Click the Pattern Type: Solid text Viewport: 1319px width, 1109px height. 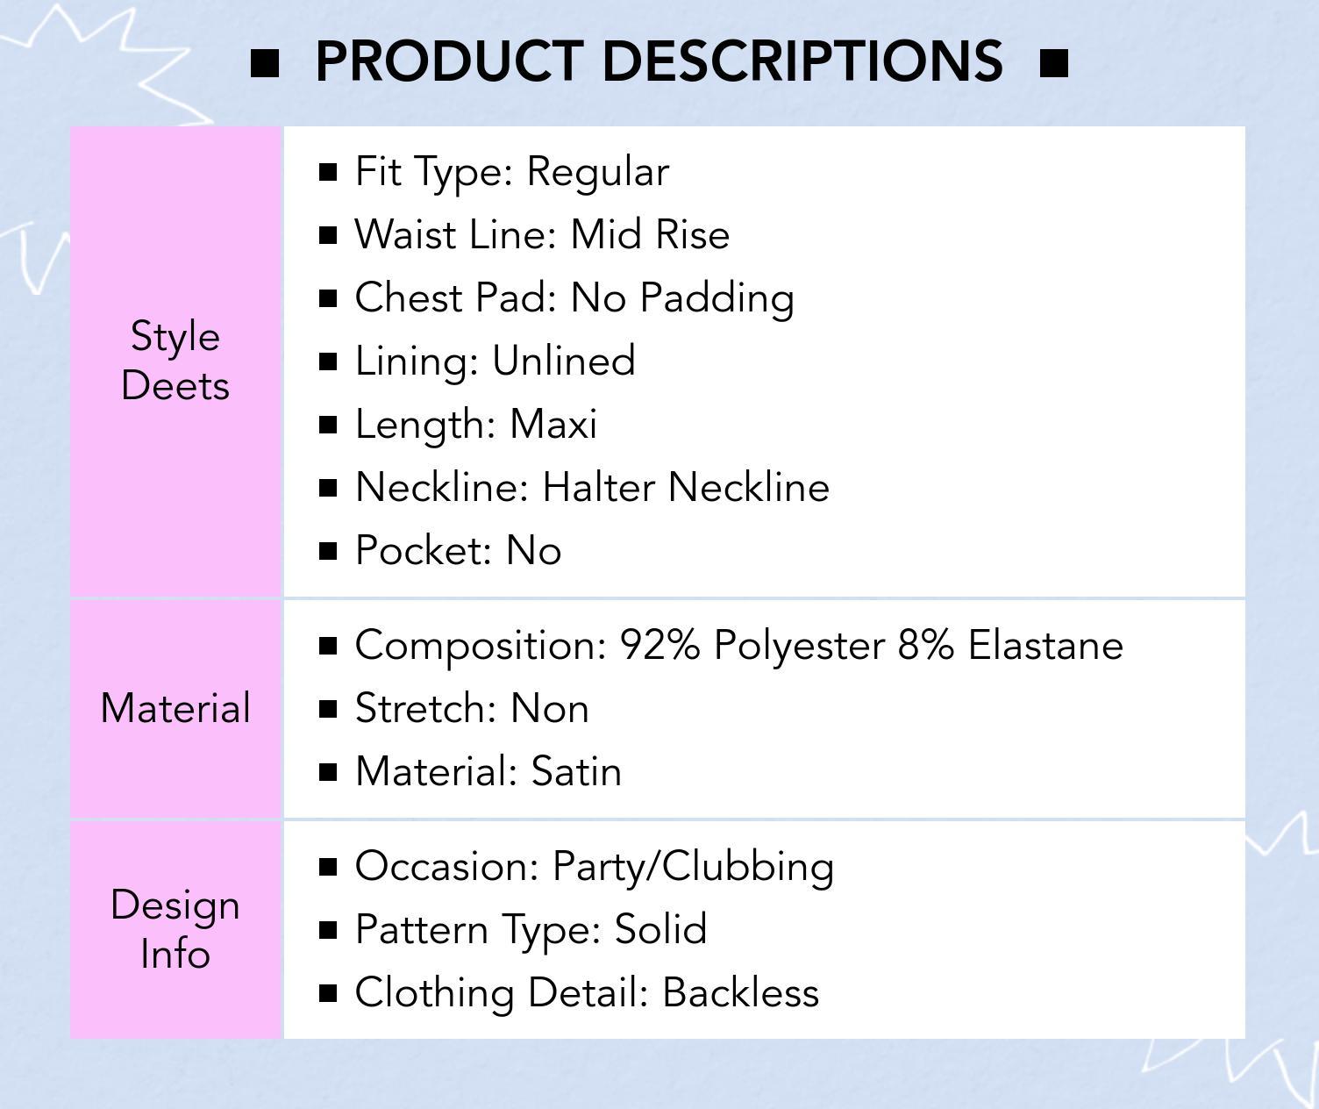[531, 930]
